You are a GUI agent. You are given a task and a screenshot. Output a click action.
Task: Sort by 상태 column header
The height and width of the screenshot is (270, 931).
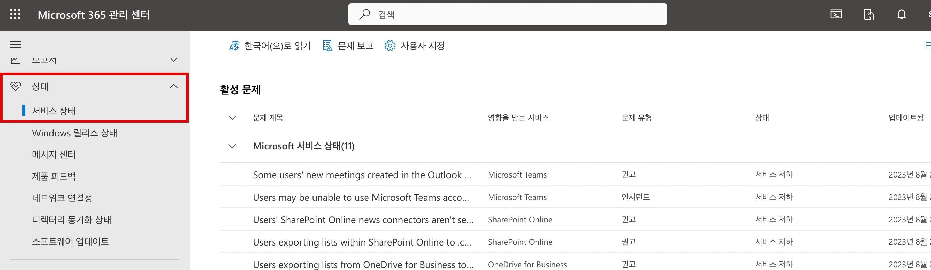click(x=762, y=118)
